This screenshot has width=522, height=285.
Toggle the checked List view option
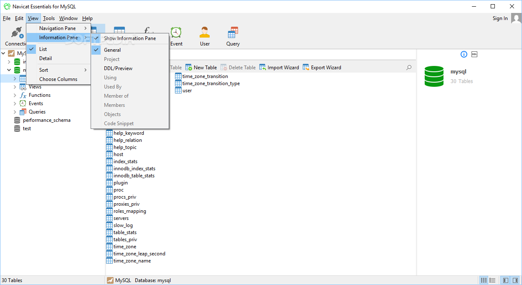pyautogui.click(x=58, y=49)
